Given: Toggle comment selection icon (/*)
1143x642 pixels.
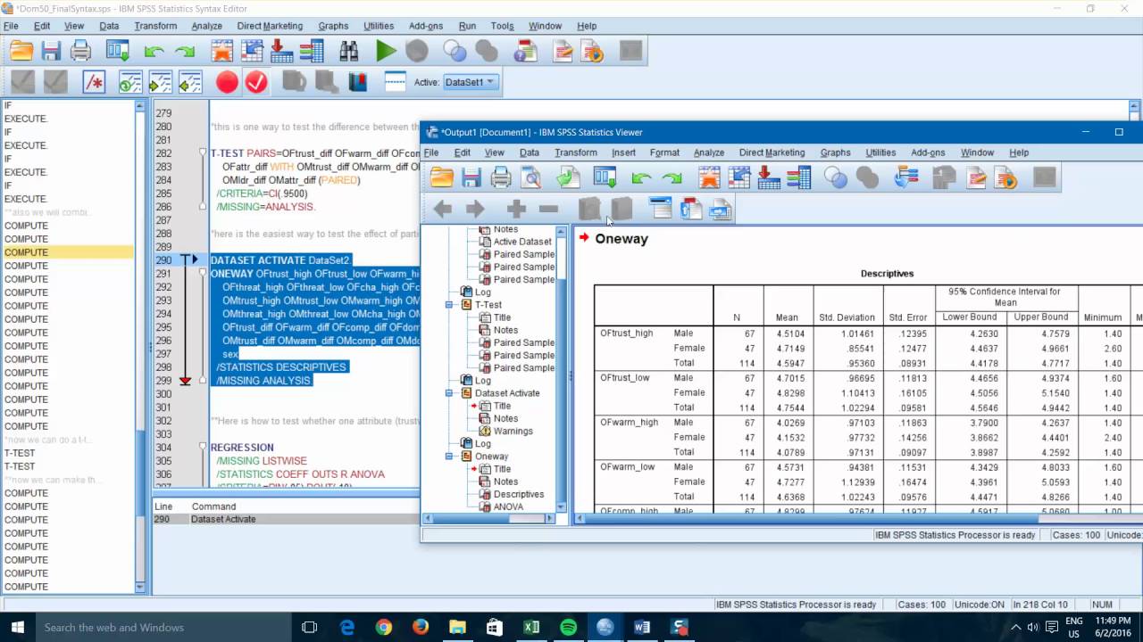Looking at the screenshot, I should [94, 82].
